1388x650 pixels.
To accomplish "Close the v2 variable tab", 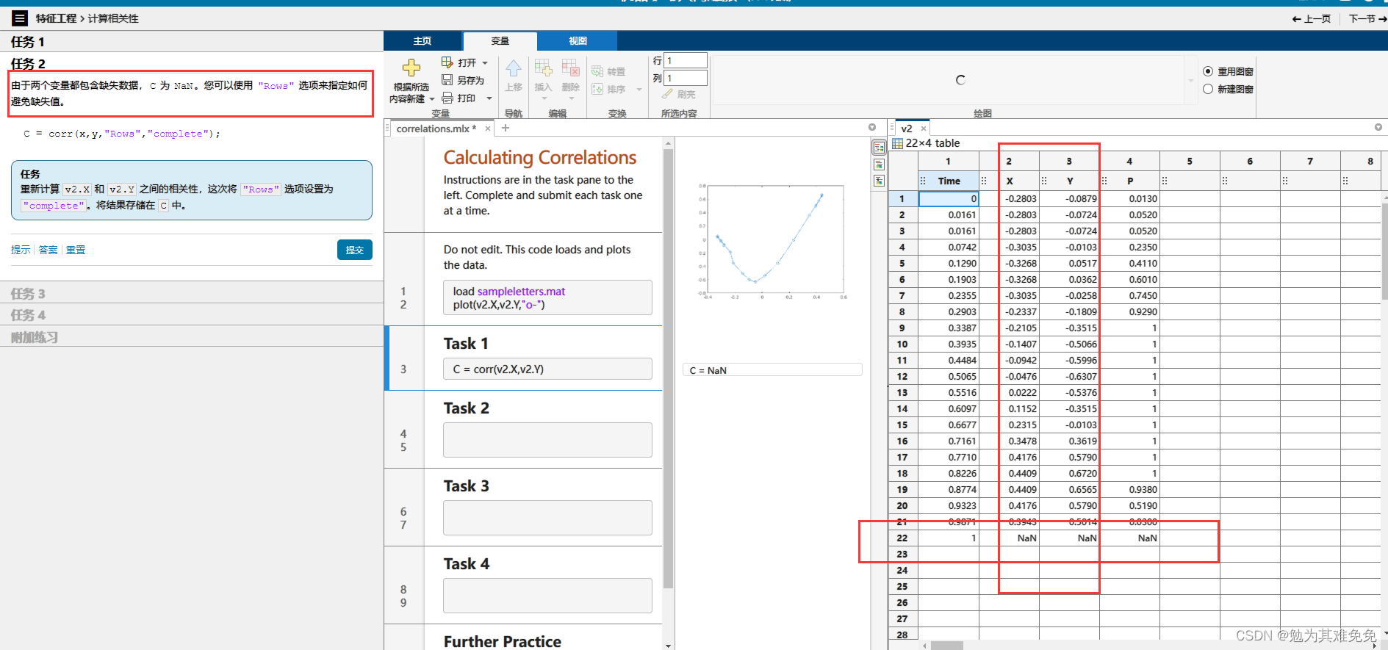I will click(924, 129).
